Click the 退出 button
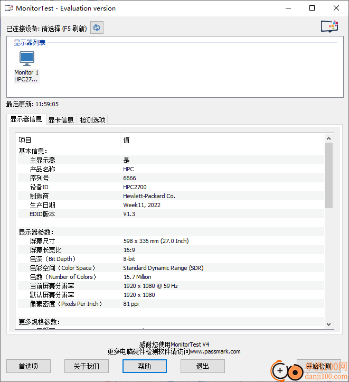 click(203, 366)
